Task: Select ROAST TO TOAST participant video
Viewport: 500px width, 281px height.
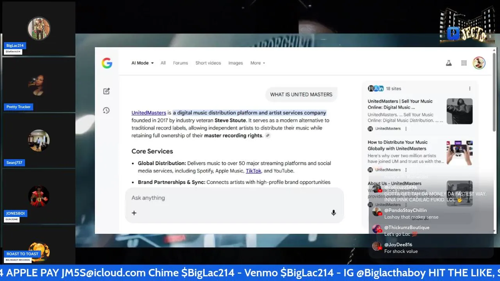Action: pos(39,245)
